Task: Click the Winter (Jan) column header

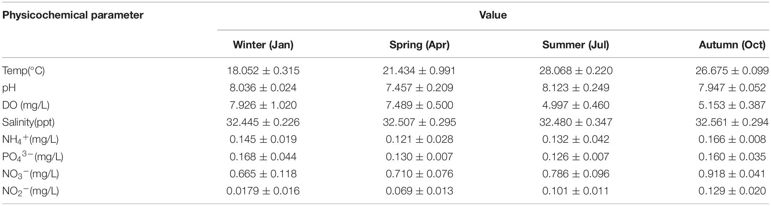Action: click(x=263, y=45)
